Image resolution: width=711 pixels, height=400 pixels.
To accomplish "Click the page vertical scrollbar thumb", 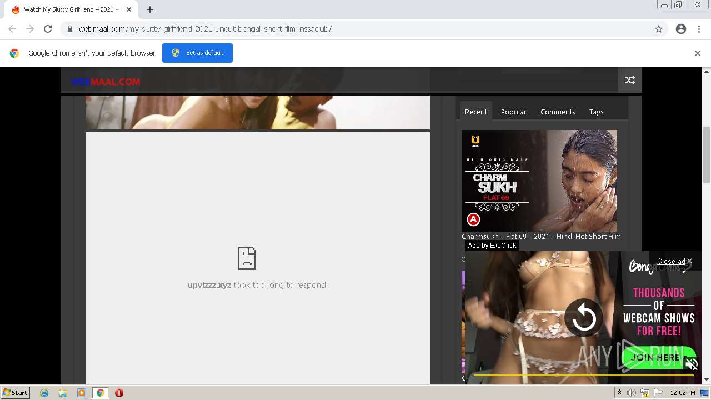I will [x=707, y=154].
